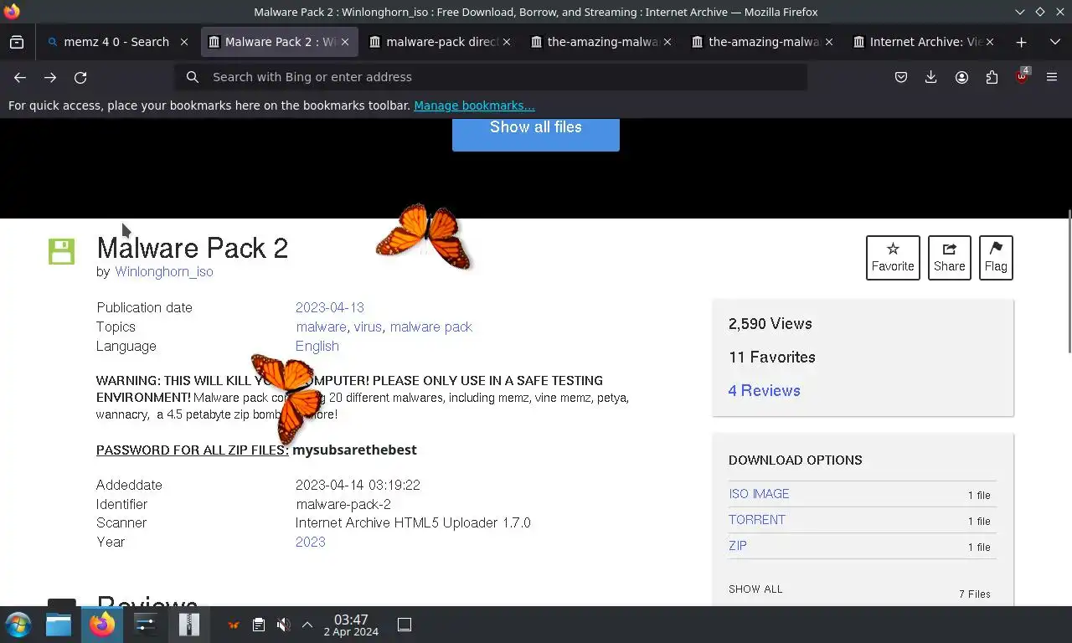The width and height of the screenshot is (1072, 643).
Task: Expand the hidden system tray icons
Action: tap(307, 625)
